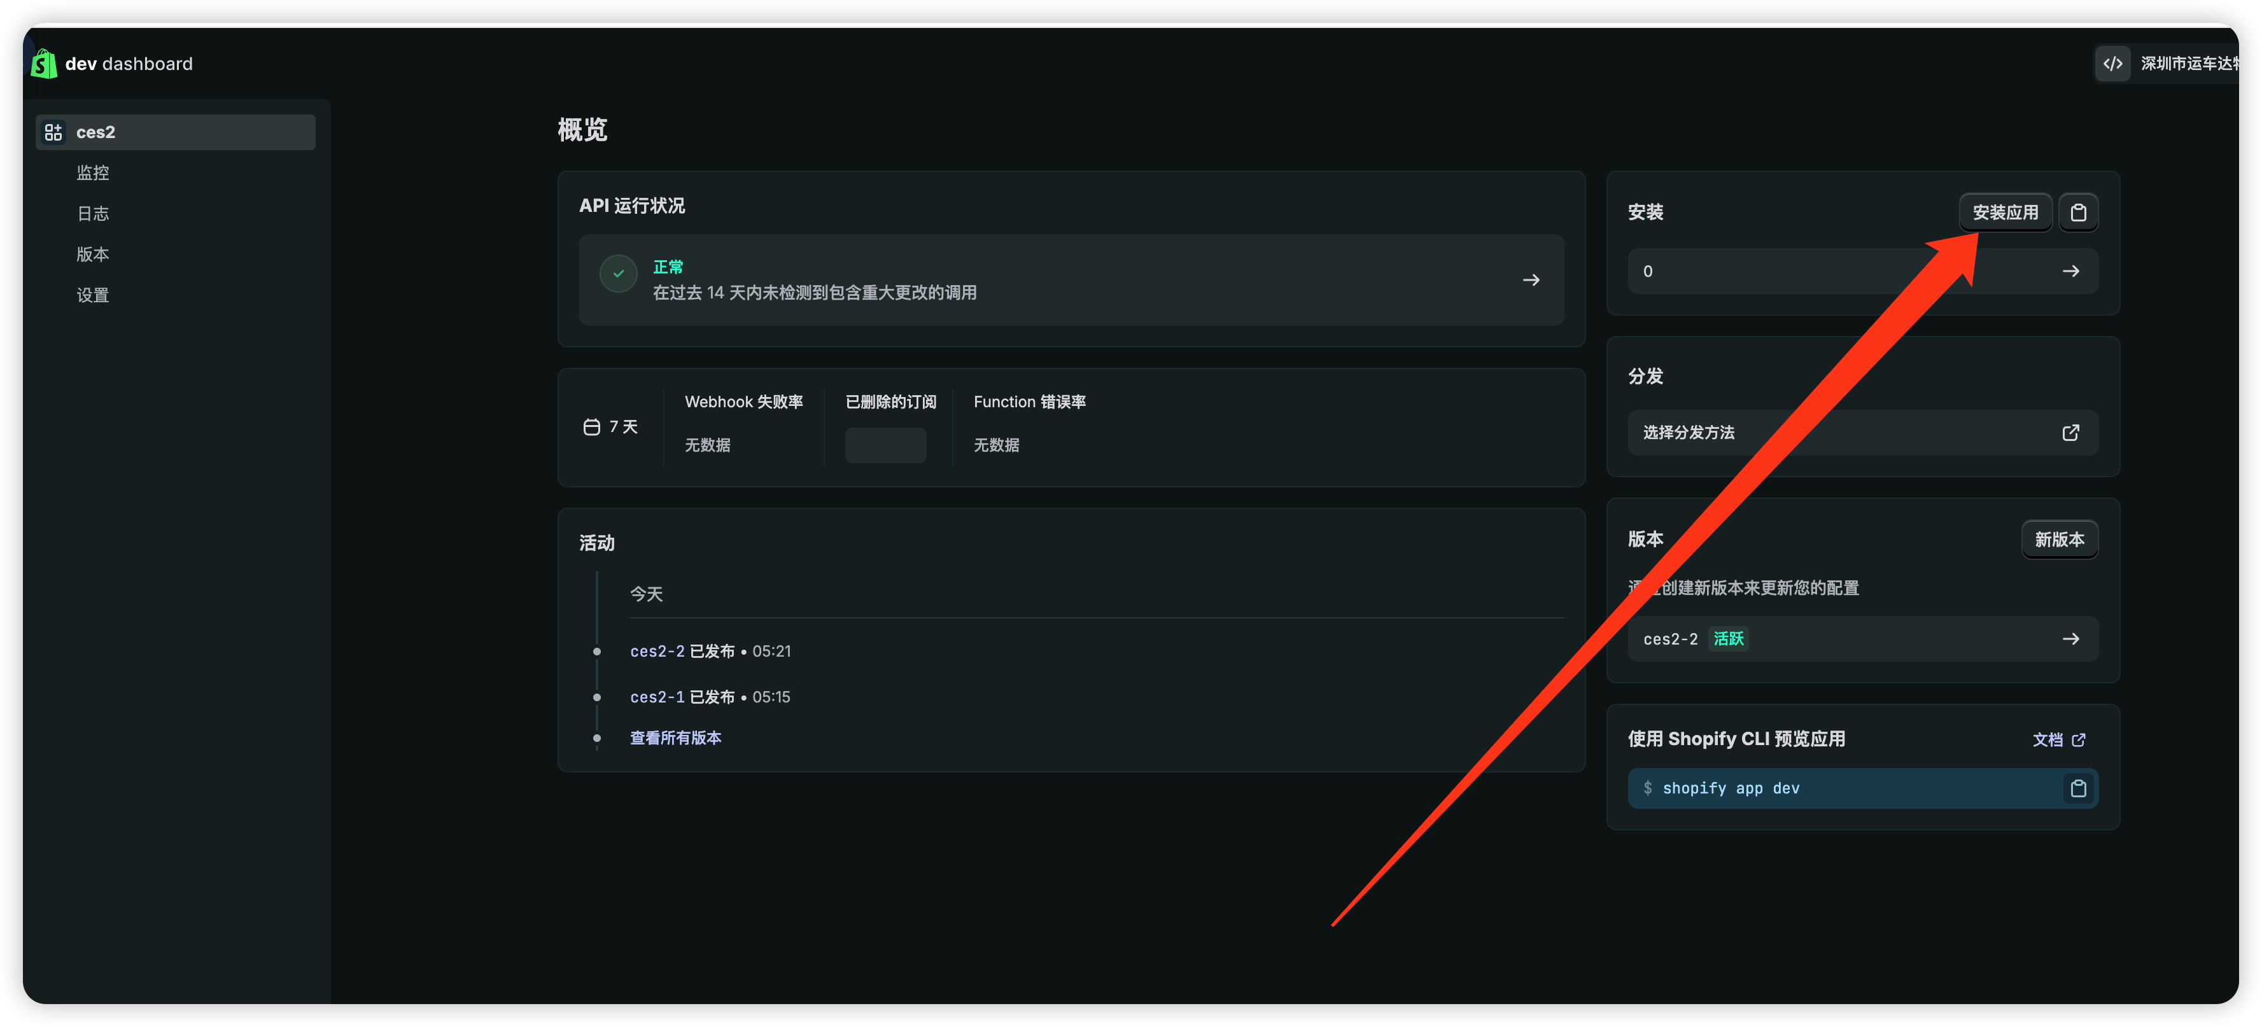Copy the install link with clipboard icon
2262x1027 pixels.
coord(2077,213)
